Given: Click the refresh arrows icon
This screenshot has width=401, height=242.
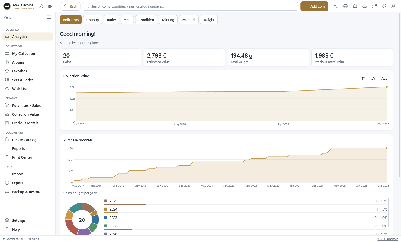Looking at the screenshot, I should pyautogui.click(x=374, y=6).
